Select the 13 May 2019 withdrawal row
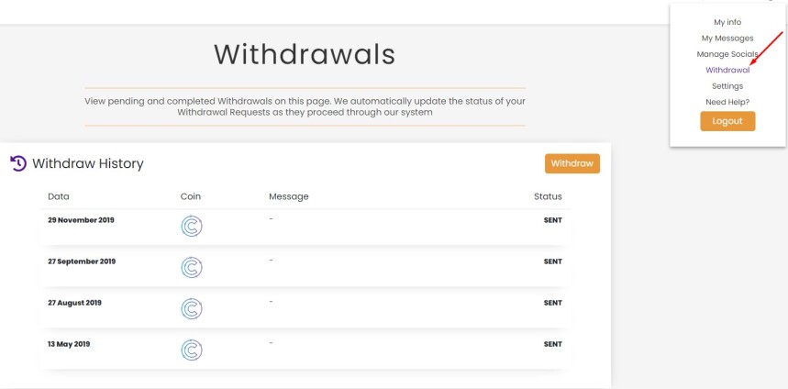This screenshot has height=389, width=788. click(305, 350)
